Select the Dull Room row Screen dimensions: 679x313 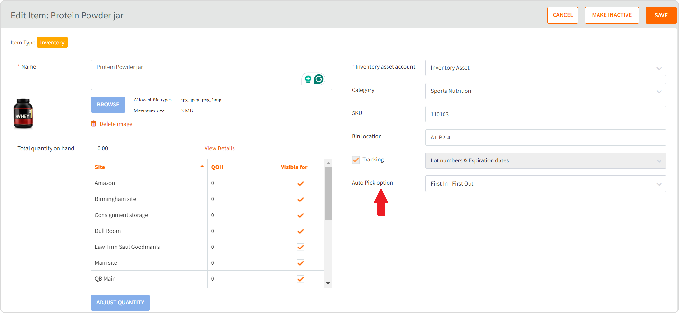tap(207, 231)
